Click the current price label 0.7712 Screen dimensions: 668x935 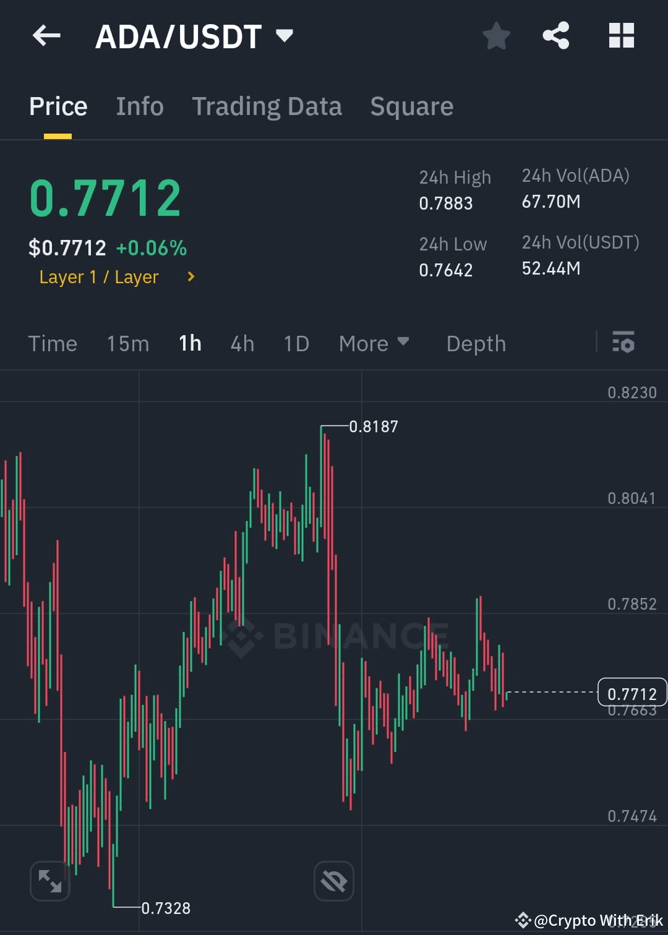click(x=631, y=693)
